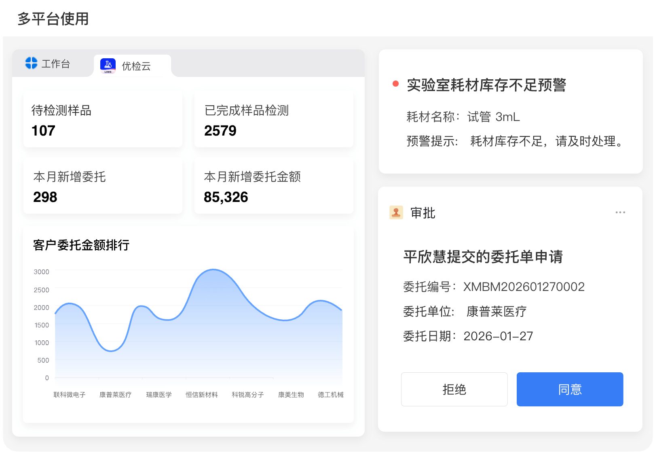This screenshot has height=452, width=655.
Task: Open the 实验室耗材库存不足预警 alert title
Action: (486, 85)
